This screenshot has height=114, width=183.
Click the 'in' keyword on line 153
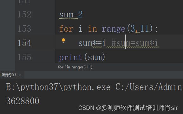[92, 29]
